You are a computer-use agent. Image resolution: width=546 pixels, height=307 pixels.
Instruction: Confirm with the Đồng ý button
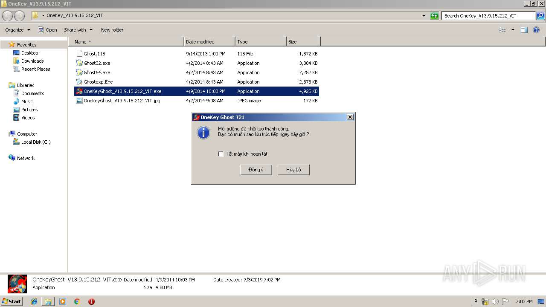256,170
